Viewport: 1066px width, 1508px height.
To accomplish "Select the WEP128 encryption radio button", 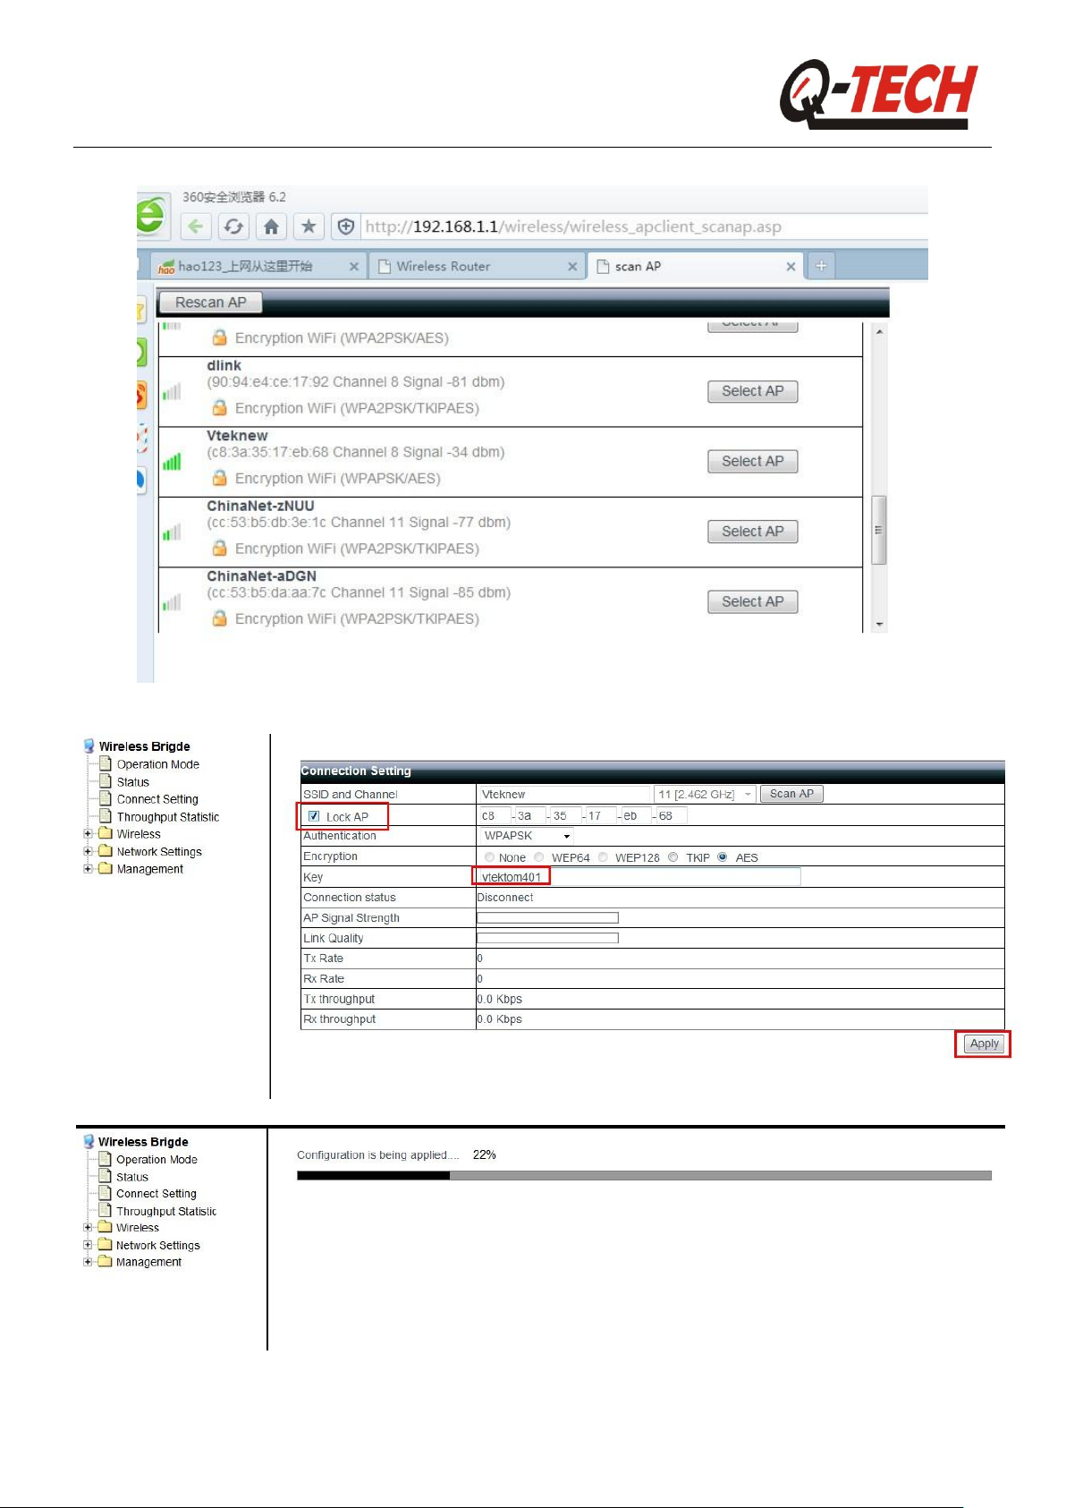I will [604, 857].
